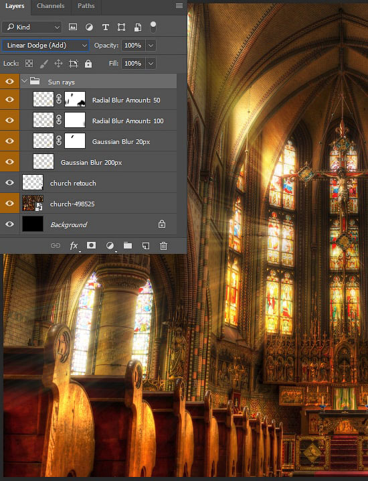
Task: Create new fill or adjustment layer icon
Action: (110, 245)
